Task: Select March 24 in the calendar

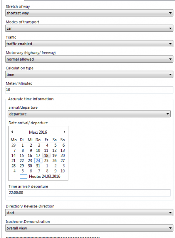Action: (x=38, y=161)
